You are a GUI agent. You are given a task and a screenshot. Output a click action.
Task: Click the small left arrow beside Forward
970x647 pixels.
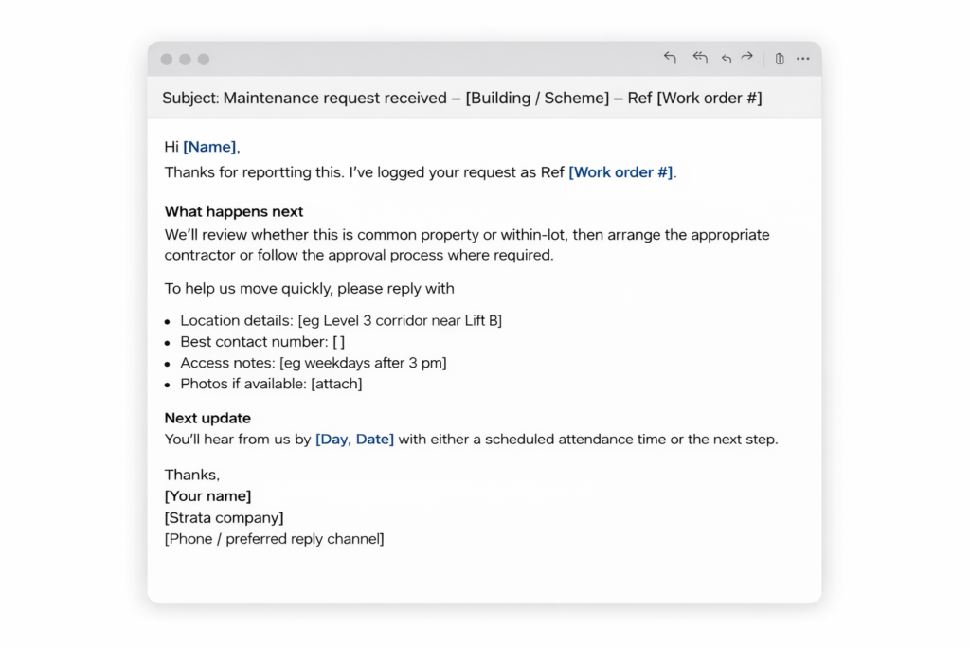coord(727,59)
